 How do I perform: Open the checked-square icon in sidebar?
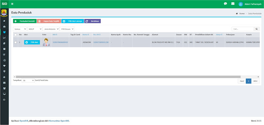pos(4,55)
